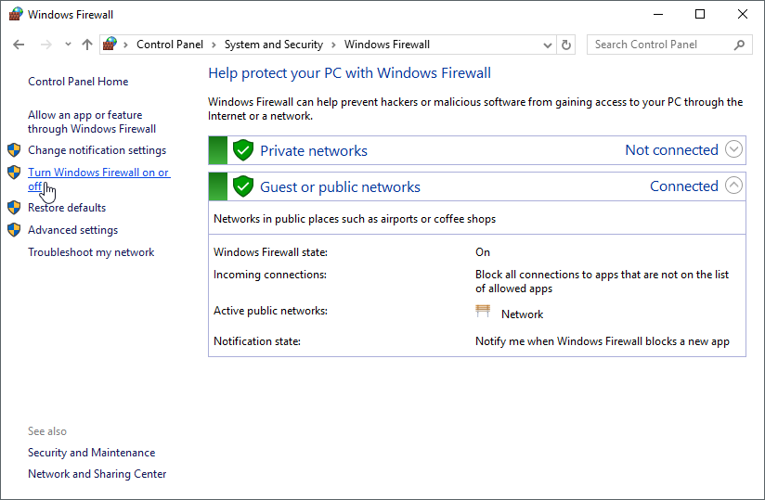Click shield icon beside Change notification settings
Screen dimensions: 765x500
[x=14, y=149]
